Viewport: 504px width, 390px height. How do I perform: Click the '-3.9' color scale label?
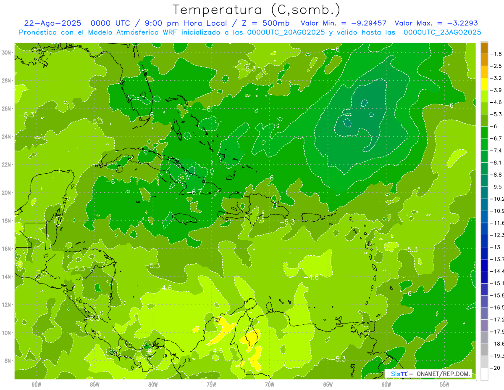point(496,90)
